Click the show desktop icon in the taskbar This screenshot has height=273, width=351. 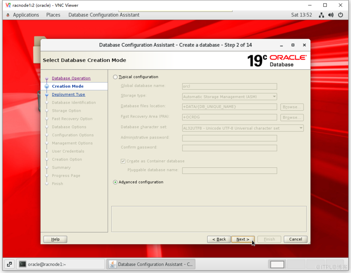[9, 264]
